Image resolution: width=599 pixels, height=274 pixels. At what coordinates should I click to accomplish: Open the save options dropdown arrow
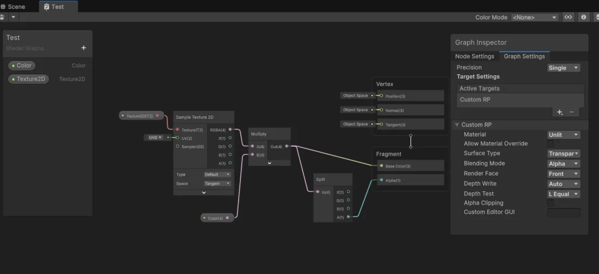[x=13, y=17]
